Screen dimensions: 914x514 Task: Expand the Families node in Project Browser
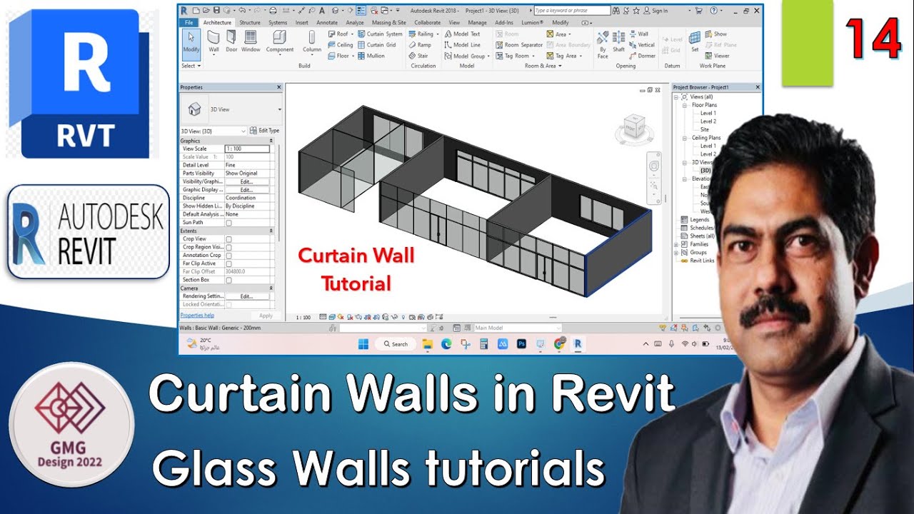click(x=676, y=244)
